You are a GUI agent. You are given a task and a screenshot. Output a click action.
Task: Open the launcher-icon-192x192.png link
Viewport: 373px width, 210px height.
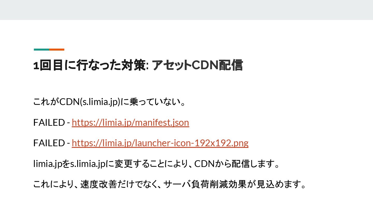coord(160,143)
